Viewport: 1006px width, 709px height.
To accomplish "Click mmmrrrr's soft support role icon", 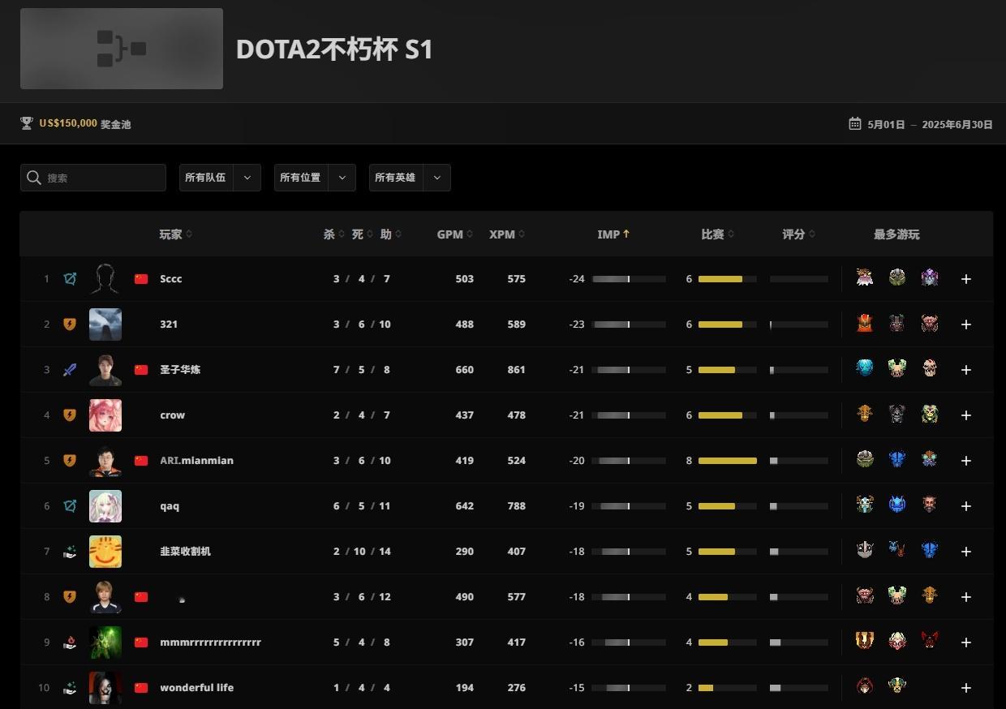I will (x=70, y=642).
